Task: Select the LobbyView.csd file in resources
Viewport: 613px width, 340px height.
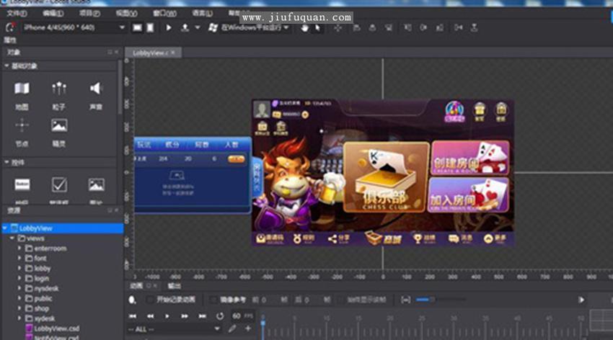Action: coord(56,328)
